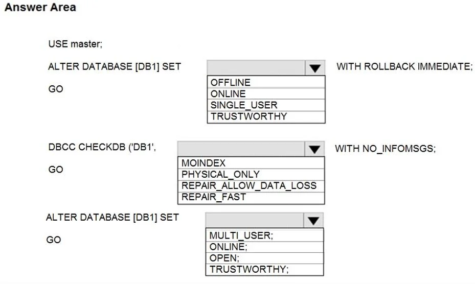Select MULTI_USER; option
The image size is (475, 284).
[264, 235]
